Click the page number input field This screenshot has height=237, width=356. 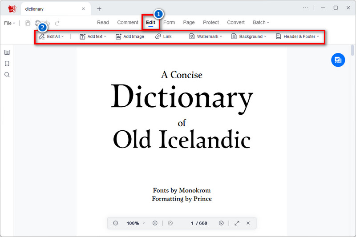tap(192, 223)
